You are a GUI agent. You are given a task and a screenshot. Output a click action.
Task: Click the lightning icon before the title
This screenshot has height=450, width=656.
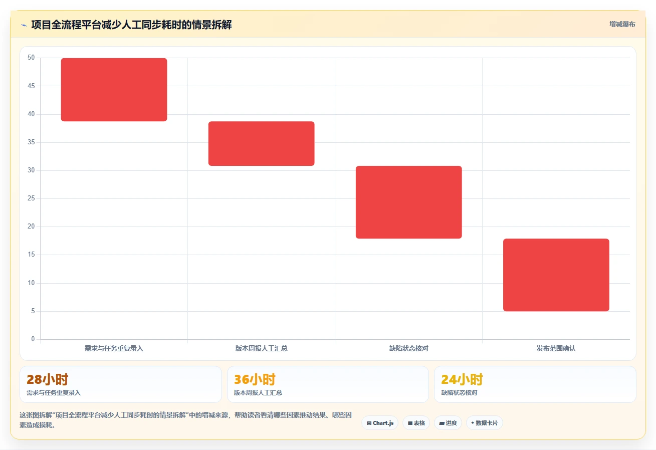click(x=24, y=25)
